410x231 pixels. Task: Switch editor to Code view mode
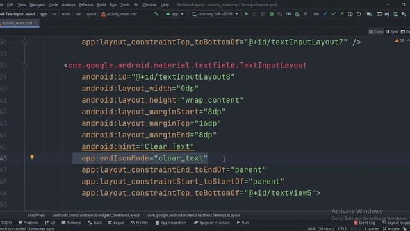pos(376,31)
